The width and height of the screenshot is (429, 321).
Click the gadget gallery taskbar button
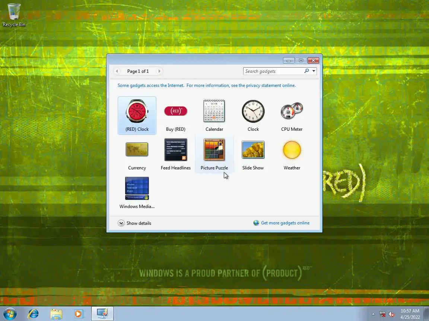point(102,314)
